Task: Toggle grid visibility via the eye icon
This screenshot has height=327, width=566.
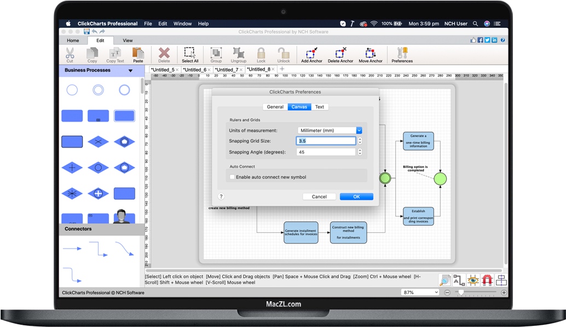Action: (x=473, y=280)
